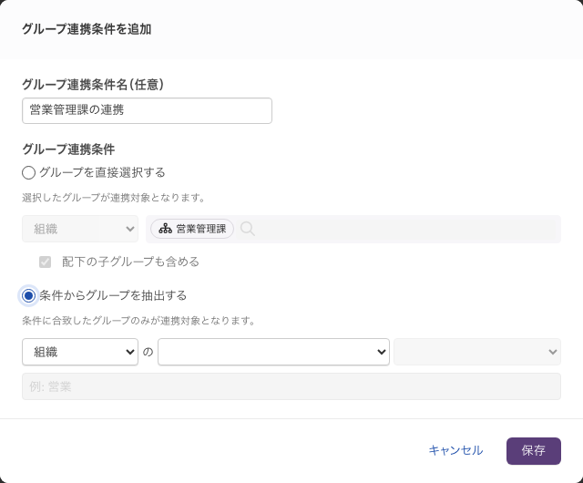Click the グループ連携条件を追加 dialog title
Screen dimensions: 583x483
click(87, 29)
